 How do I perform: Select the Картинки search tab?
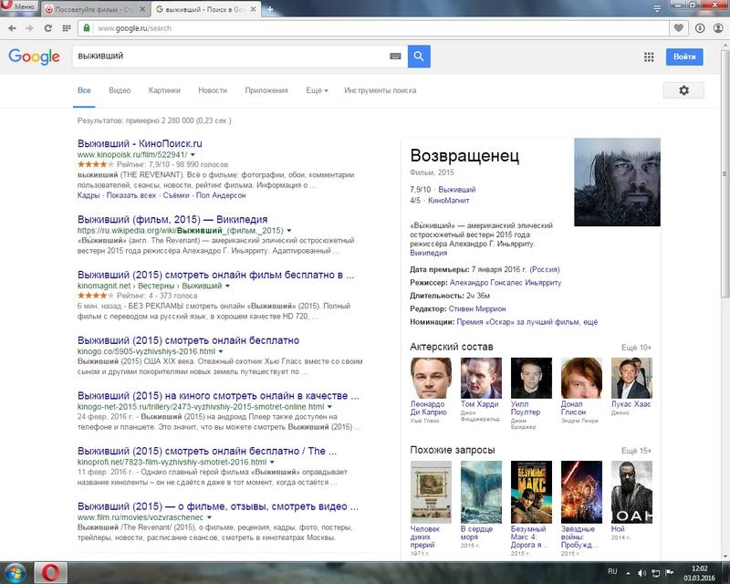coord(164,90)
